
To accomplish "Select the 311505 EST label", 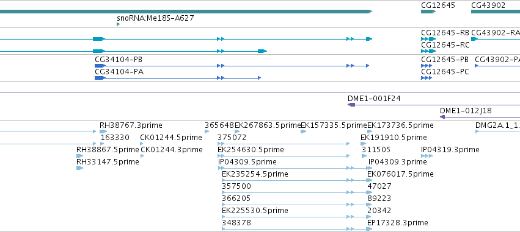I will tap(376, 150).
